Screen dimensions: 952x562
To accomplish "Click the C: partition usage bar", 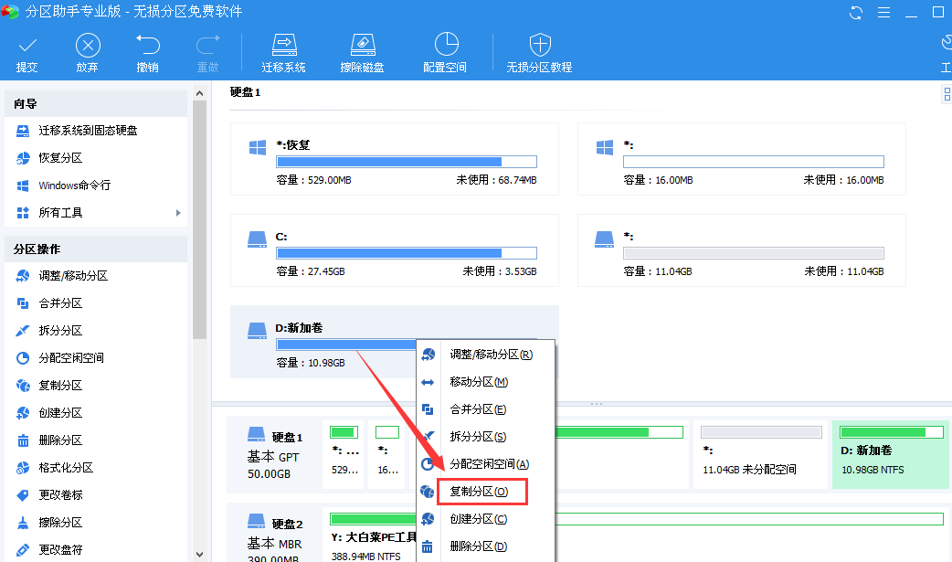I will (407, 253).
